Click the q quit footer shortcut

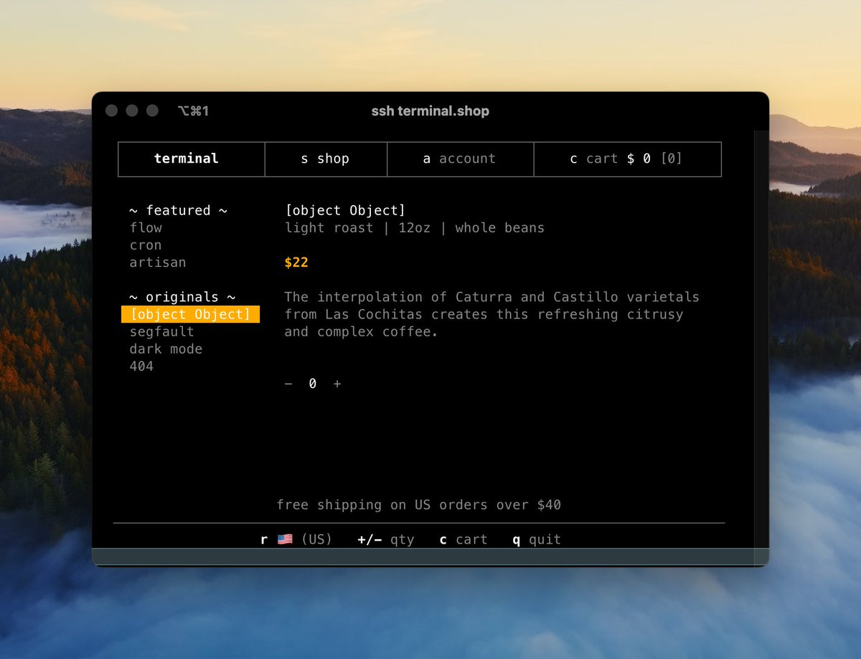(537, 539)
